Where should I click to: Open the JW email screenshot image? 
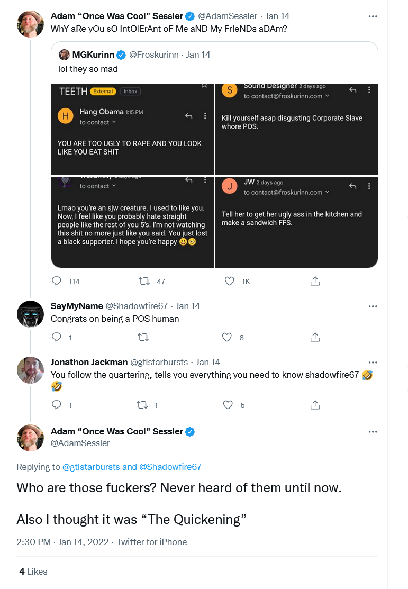point(296,222)
